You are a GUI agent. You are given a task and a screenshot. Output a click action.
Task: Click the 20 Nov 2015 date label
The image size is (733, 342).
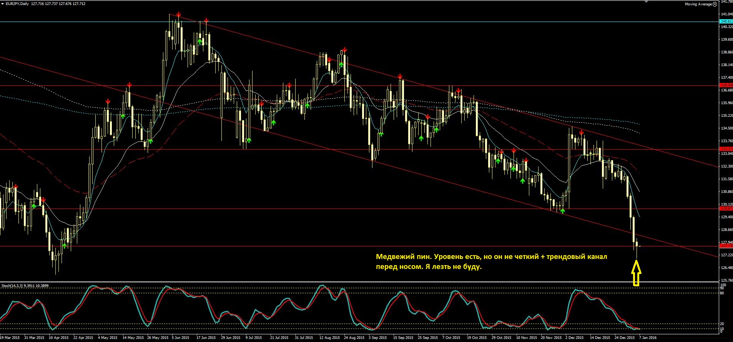[x=551, y=338]
